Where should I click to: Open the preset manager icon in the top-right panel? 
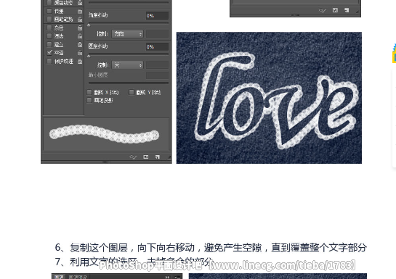point(335,10)
